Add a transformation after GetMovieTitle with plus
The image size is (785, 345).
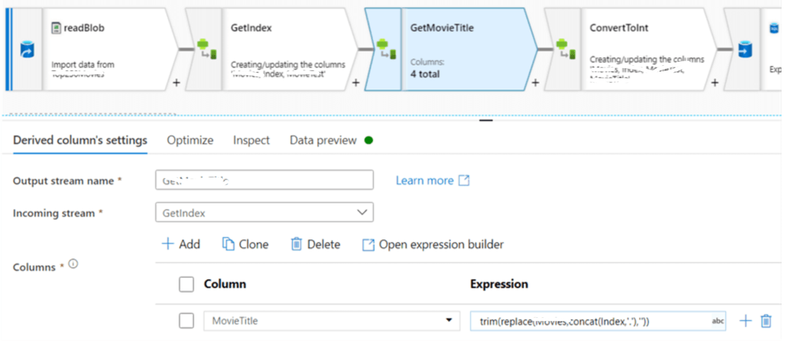tap(535, 83)
